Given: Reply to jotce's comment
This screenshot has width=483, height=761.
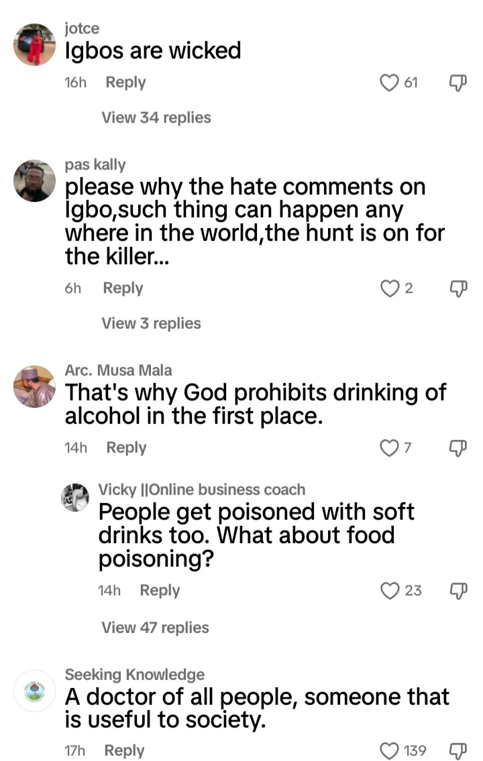Looking at the screenshot, I should click(x=125, y=82).
